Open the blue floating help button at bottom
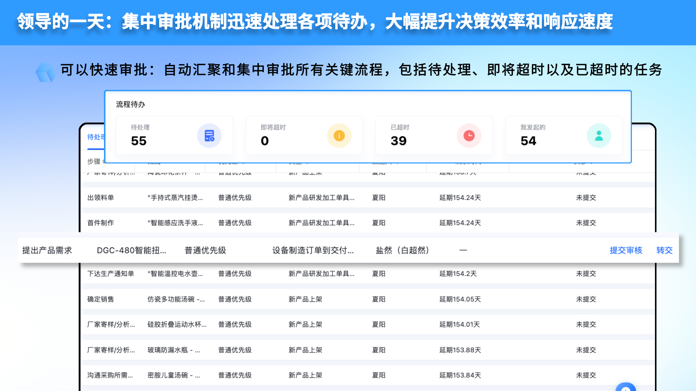This screenshot has width=696, height=391. click(x=626, y=387)
